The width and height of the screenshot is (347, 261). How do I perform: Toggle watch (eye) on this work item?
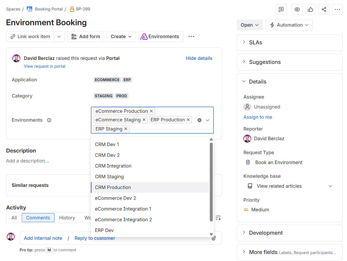pos(297,9)
